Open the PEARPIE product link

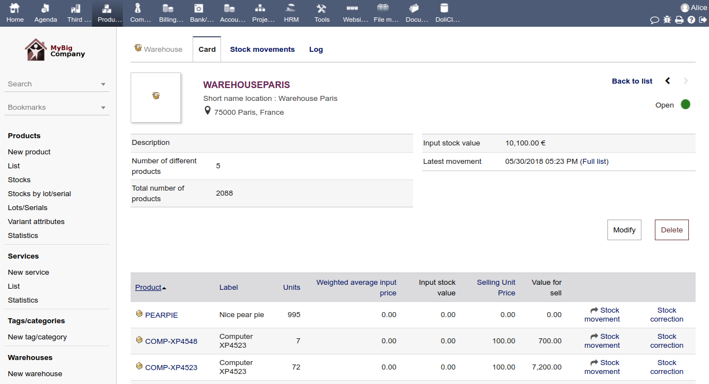point(161,315)
